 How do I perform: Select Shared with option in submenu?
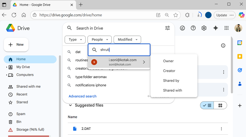click(172, 90)
